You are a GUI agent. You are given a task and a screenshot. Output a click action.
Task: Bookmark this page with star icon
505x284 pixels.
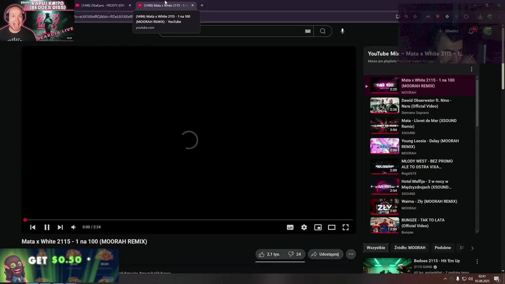coord(415,17)
